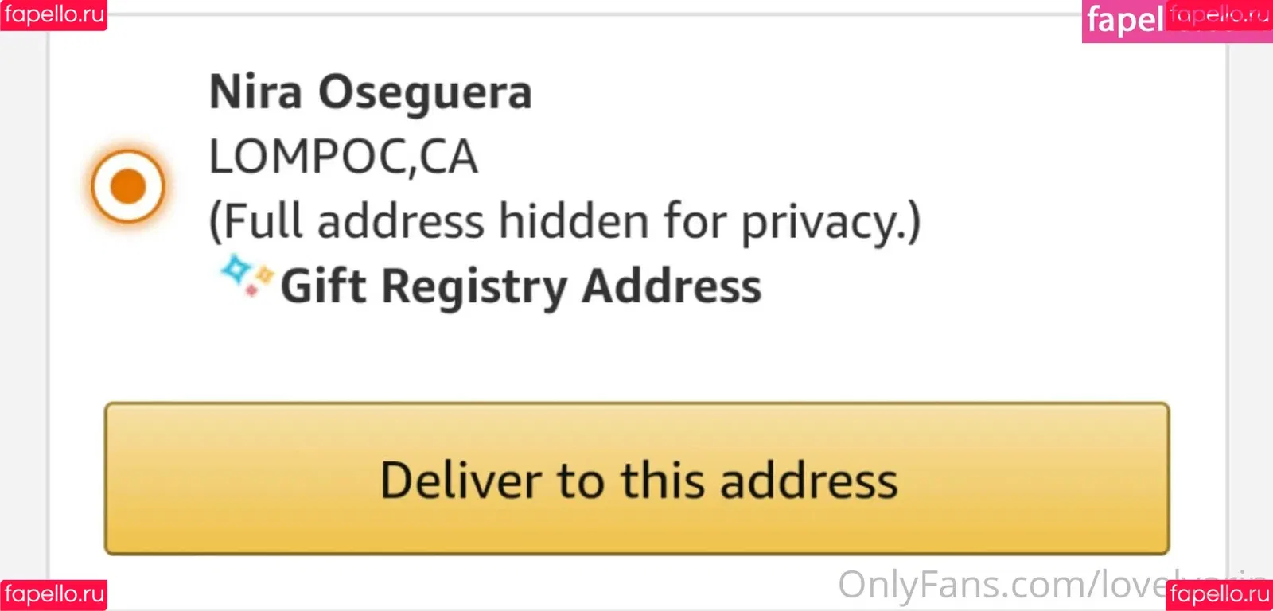Click the word Registry in the address label
This screenshot has height=611, width=1273.
click(x=473, y=286)
